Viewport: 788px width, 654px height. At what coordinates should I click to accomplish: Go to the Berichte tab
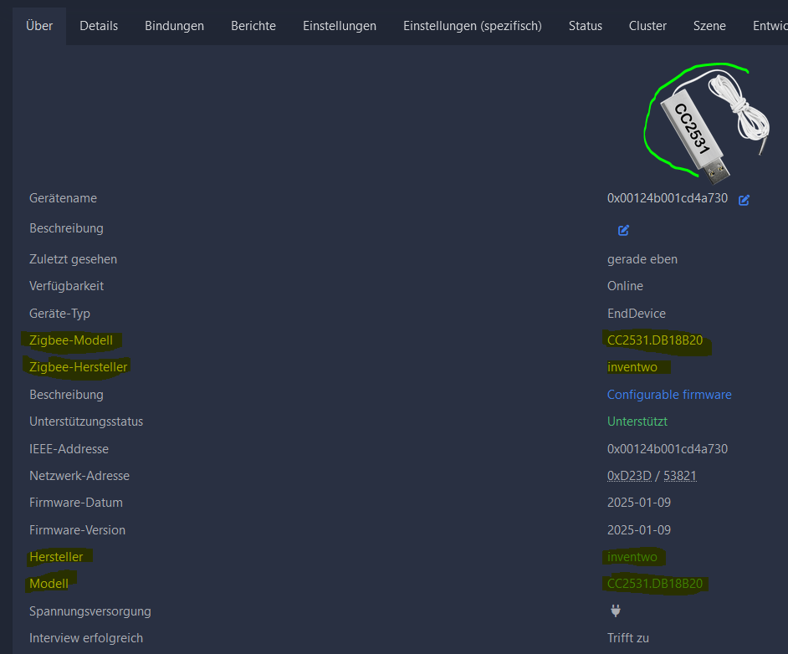tap(253, 26)
